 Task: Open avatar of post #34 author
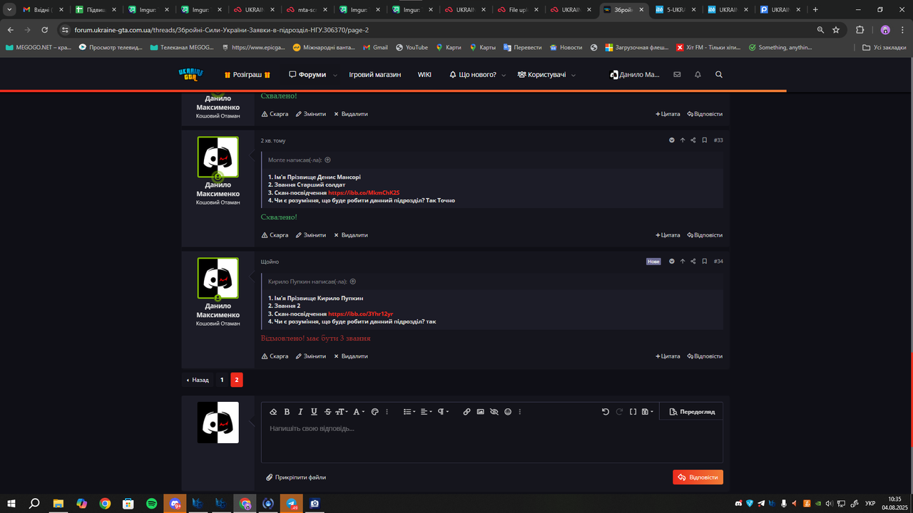[218, 279]
